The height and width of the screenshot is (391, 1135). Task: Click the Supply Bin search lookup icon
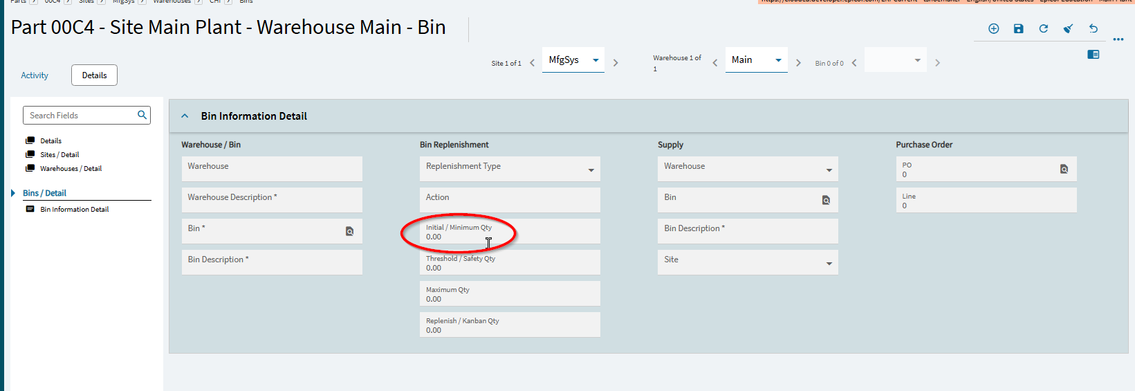[826, 200]
